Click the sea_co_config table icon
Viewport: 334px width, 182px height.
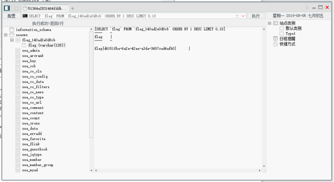18,77
